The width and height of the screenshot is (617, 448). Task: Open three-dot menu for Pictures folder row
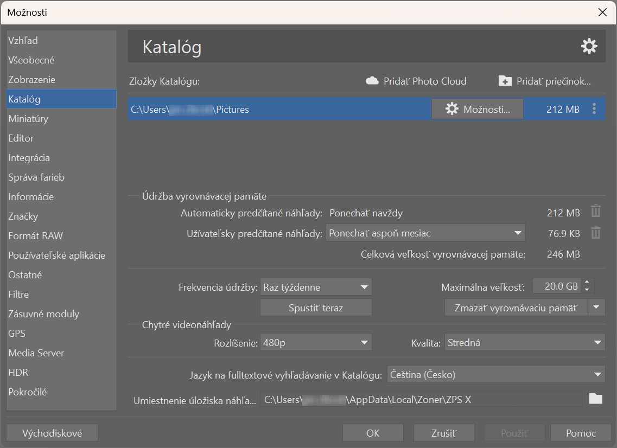[594, 109]
